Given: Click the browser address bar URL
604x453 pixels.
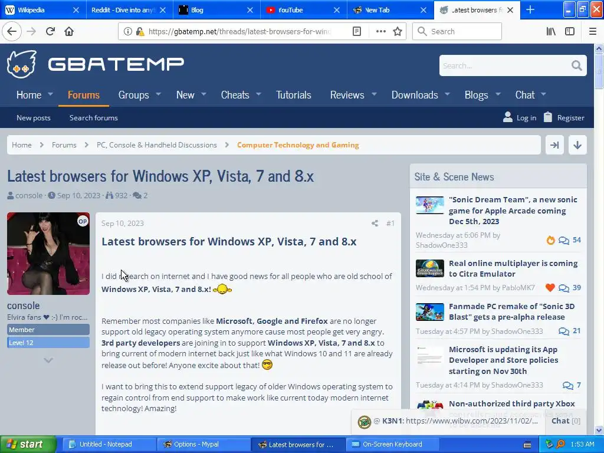Looking at the screenshot, I should (x=239, y=31).
